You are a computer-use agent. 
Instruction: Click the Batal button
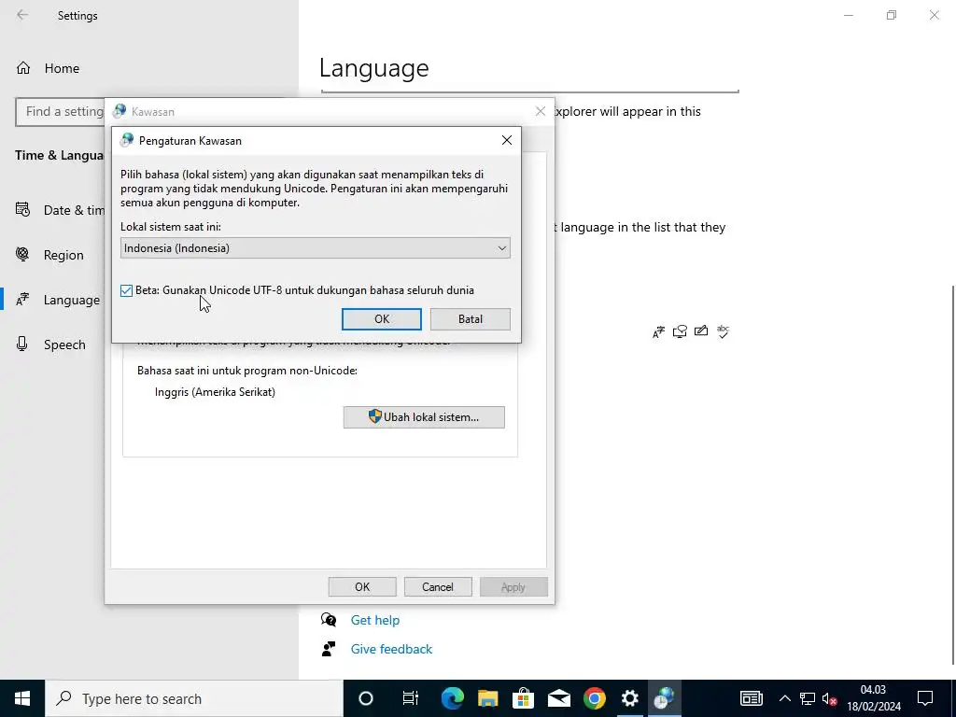point(471,319)
